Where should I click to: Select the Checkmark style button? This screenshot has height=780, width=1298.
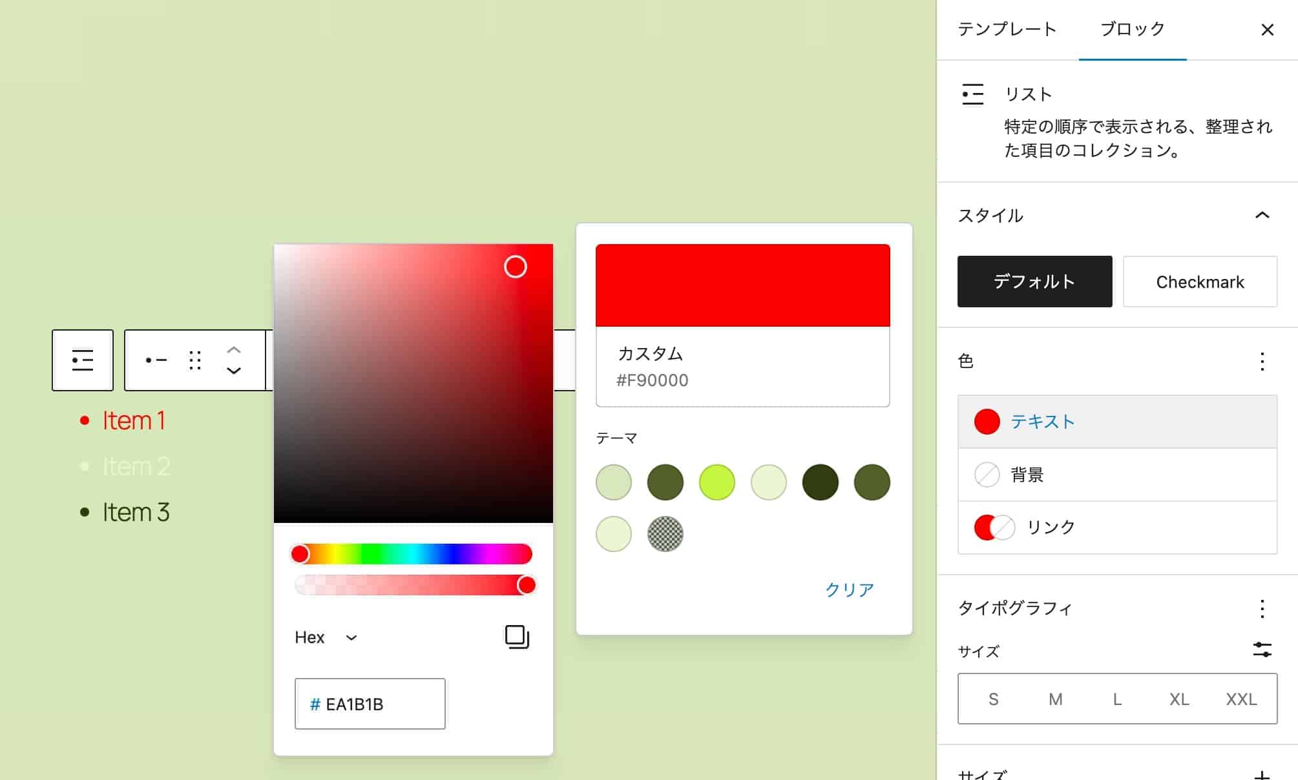(1200, 282)
